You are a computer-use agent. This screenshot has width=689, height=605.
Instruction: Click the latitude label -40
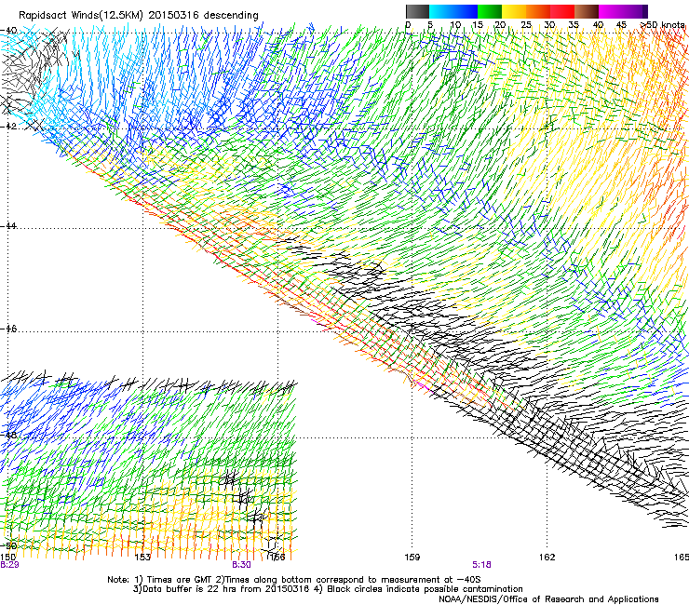pyautogui.click(x=8, y=31)
